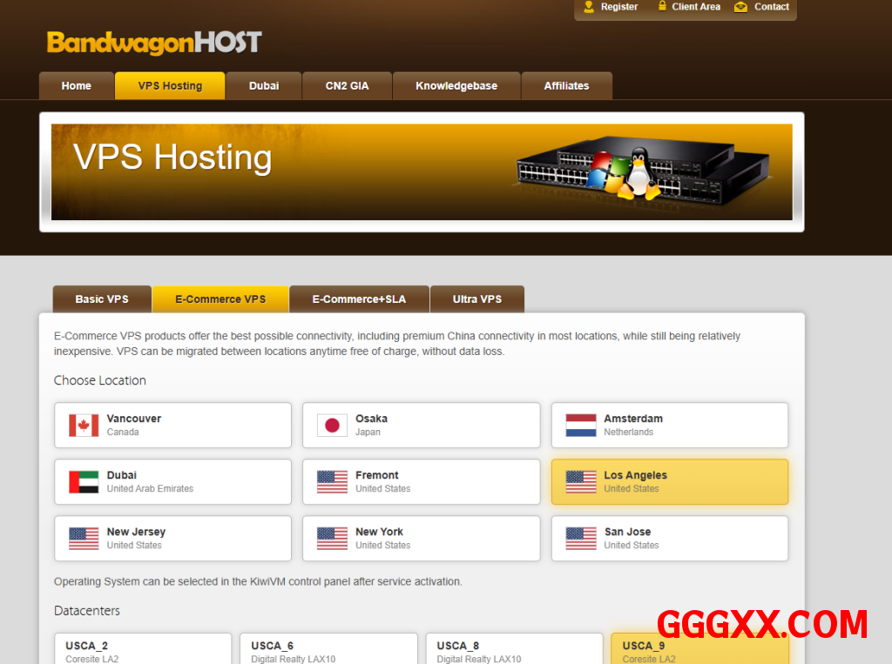The image size is (892, 664).
Task: Click the Contact envelope icon
Action: tap(740, 7)
